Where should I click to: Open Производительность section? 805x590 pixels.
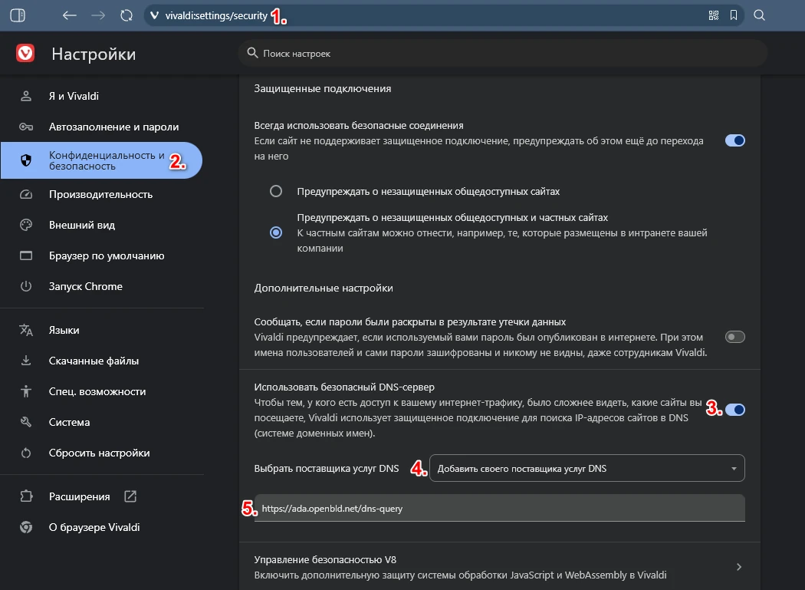pos(102,194)
